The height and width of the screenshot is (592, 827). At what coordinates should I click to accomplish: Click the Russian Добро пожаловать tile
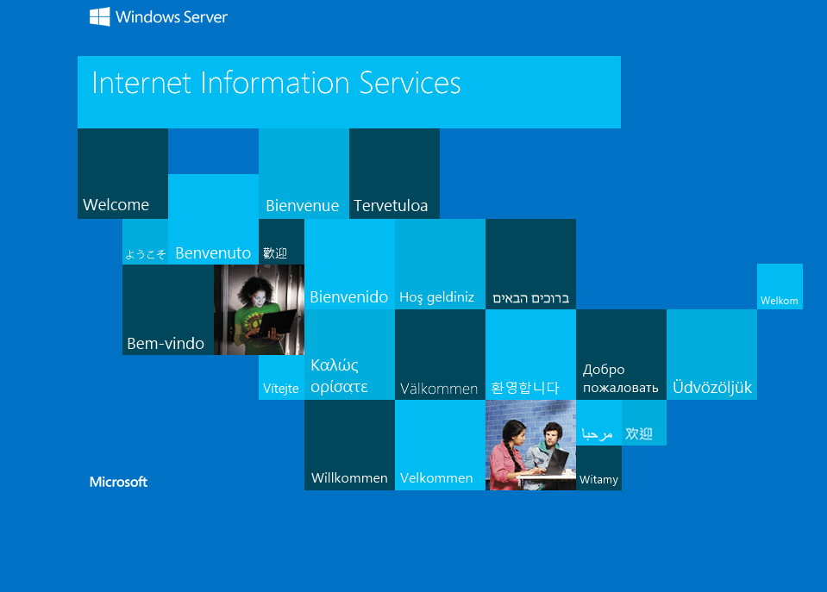[621, 355]
